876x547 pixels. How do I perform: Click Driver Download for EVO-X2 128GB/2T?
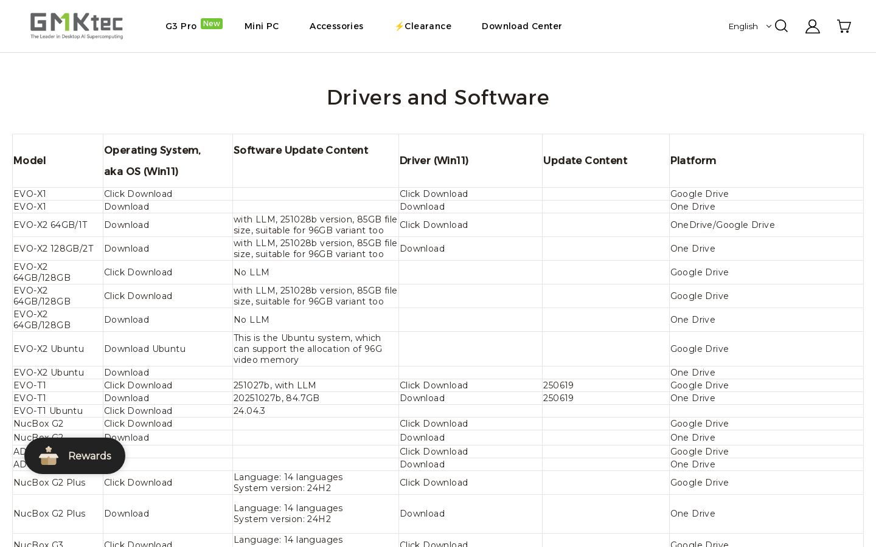click(x=422, y=249)
